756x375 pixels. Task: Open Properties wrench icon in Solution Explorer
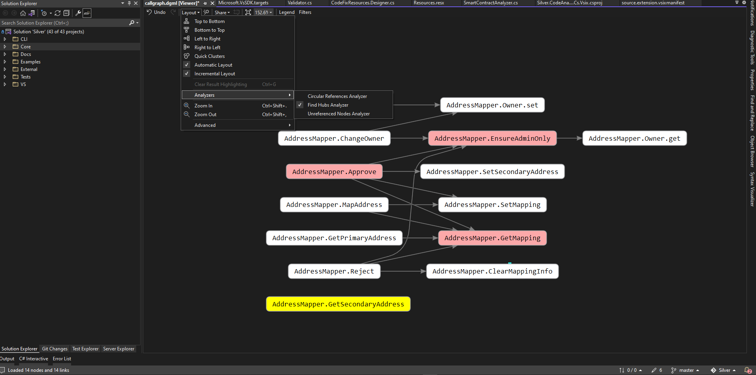tap(78, 13)
